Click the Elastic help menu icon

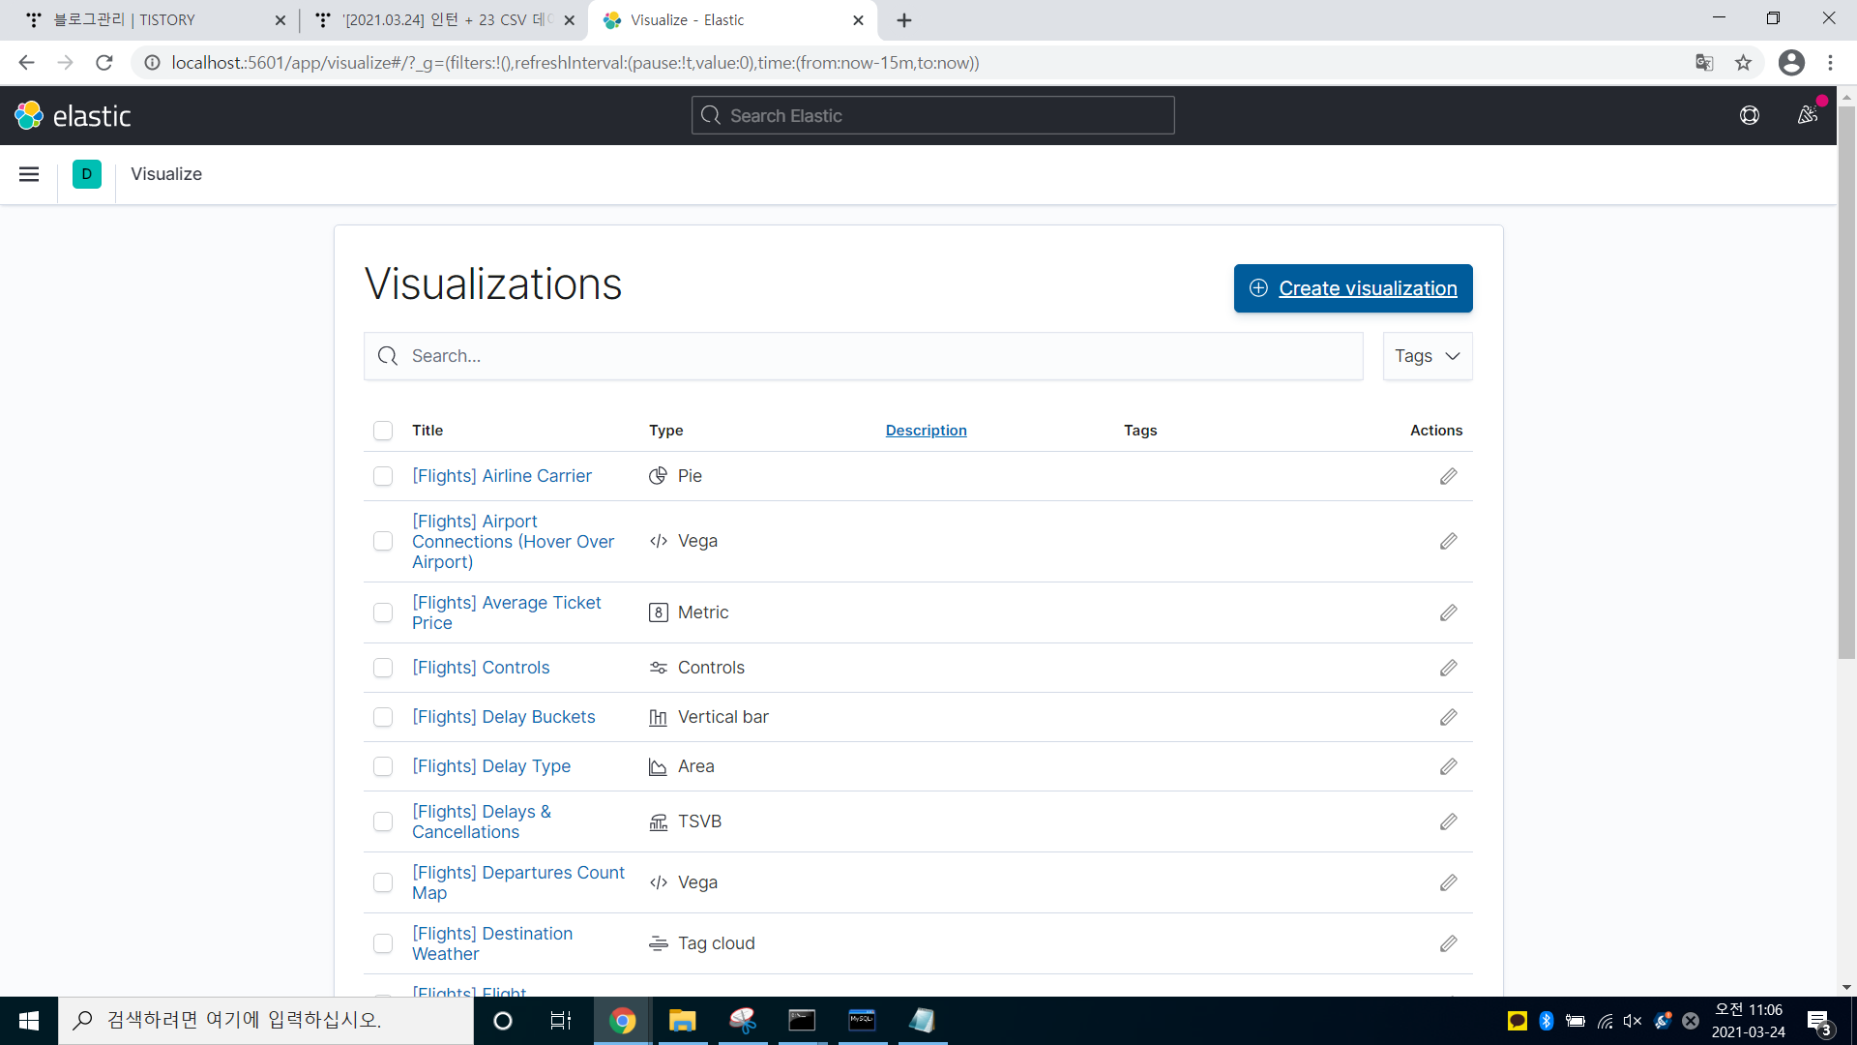(1750, 116)
